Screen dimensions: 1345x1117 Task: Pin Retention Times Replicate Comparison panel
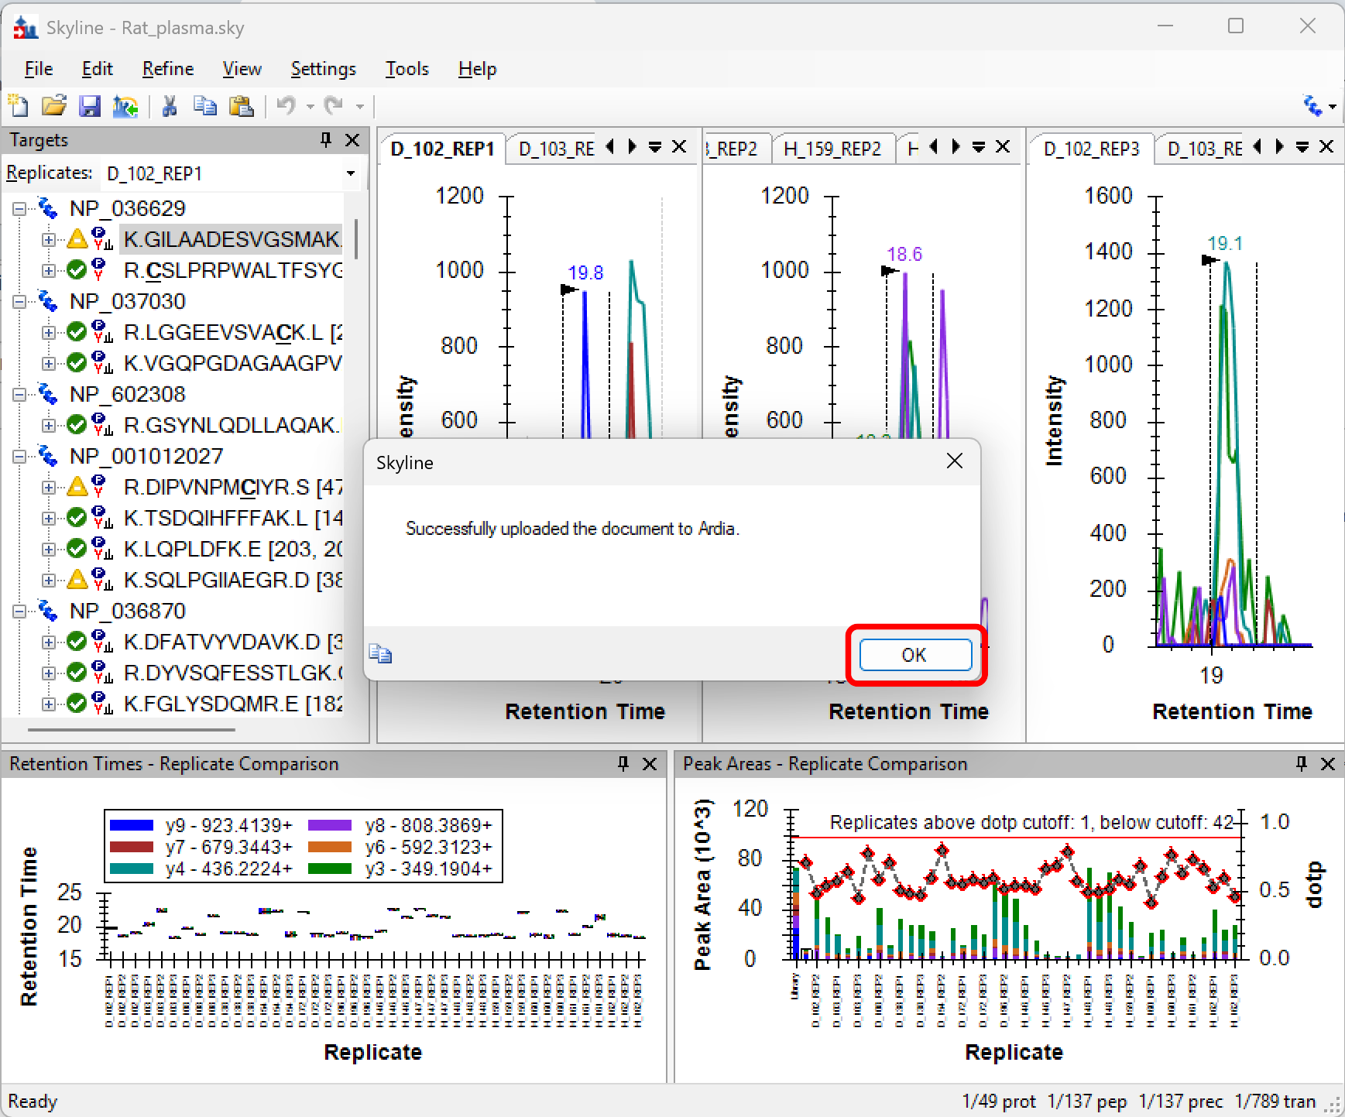[x=623, y=764]
